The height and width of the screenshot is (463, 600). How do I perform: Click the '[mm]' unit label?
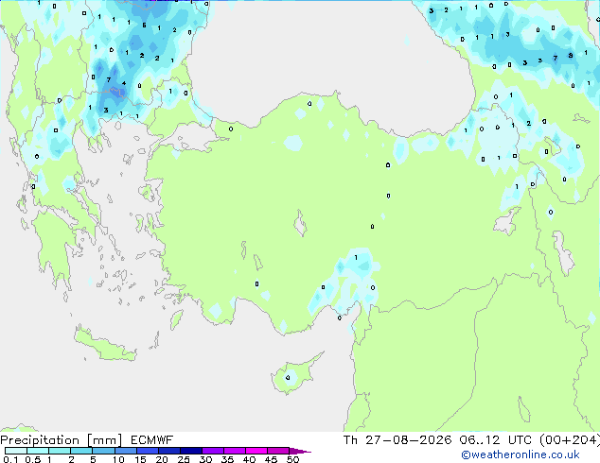pyautogui.click(x=104, y=440)
